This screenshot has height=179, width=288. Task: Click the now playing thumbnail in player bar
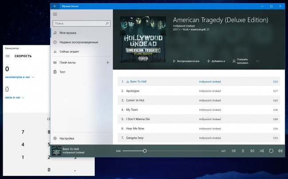56,151
